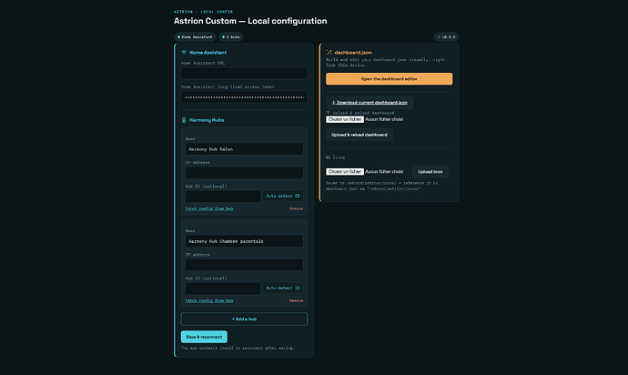
Task: Remove the Harmony Hub Salon entry
Action: coord(297,208)
